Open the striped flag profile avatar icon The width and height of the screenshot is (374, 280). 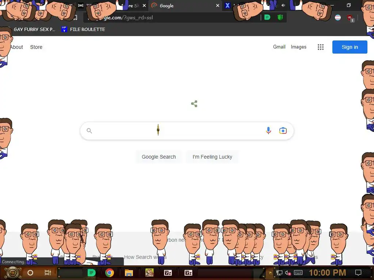click(x=338, y=17)
